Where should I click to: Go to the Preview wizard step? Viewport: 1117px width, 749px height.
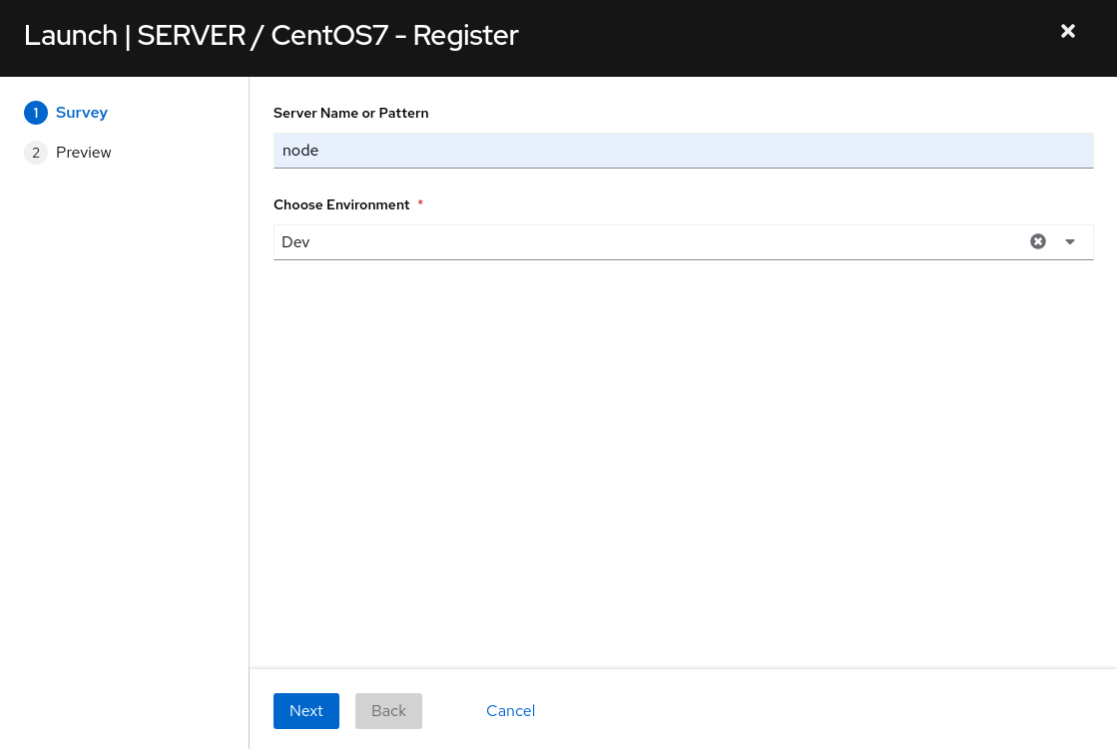click(x=83, y=153)
